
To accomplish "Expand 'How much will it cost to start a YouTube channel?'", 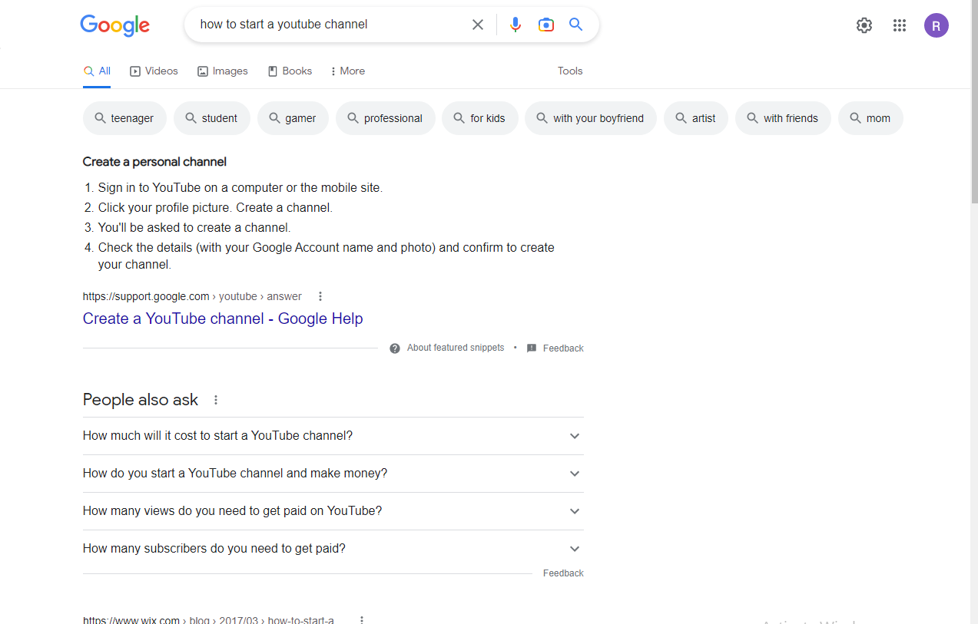I will point(333,436).
